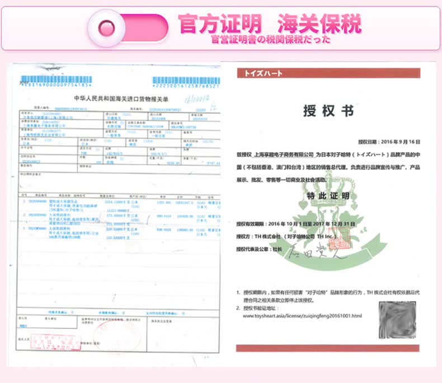Click the "授权书验证地址" label
This screenshot has height=383, width=442.
pyautogui.click(x=261, y=308)
